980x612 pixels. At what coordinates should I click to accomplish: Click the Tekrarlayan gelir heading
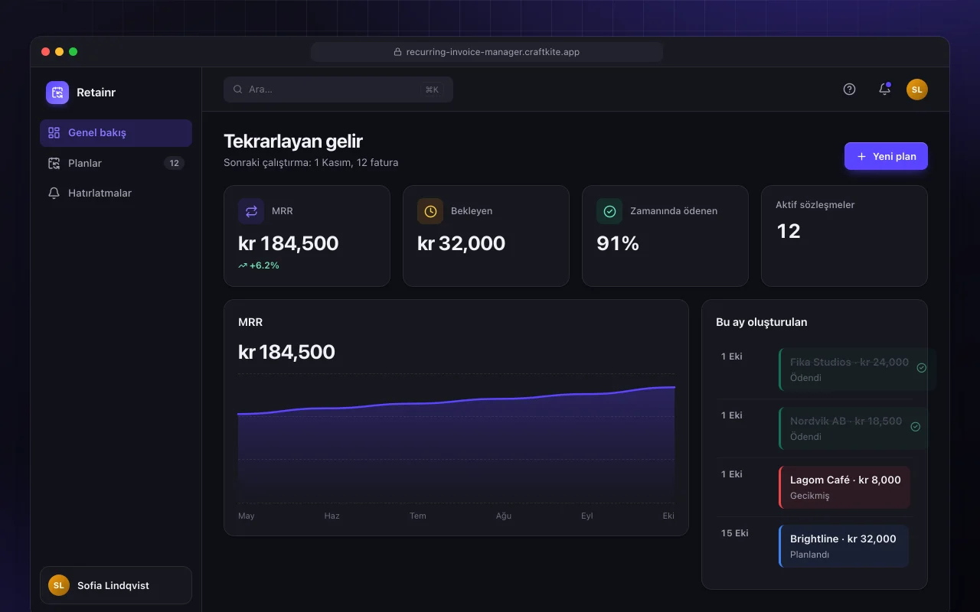[293, 141]
